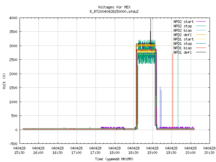Image resolution: width=216 pixels, height=162 pixels.
Task: Click the file name 'E_RT20040428150000.sfduZ'
Action: click(x=114, y=11)
